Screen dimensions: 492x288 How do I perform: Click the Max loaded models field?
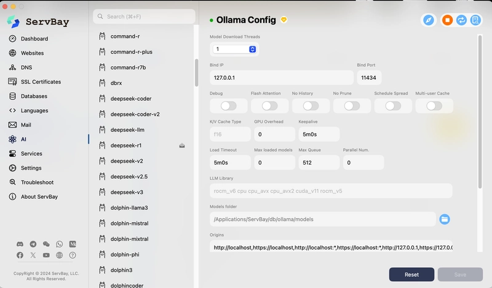pyautogui.click(x=274, y=163)
